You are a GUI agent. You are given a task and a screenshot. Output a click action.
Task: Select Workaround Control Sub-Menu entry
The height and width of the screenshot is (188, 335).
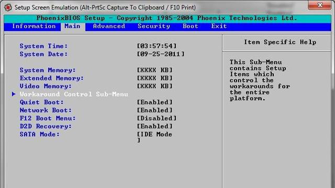click(x=74, y=94)
